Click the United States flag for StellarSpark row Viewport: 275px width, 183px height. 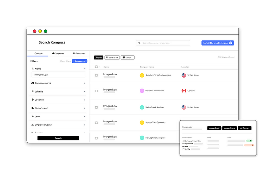tap(184, 107)
